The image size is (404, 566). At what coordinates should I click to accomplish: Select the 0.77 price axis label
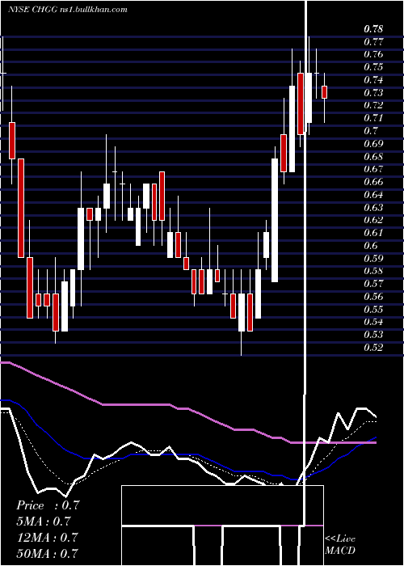click(x=373, y=42)
